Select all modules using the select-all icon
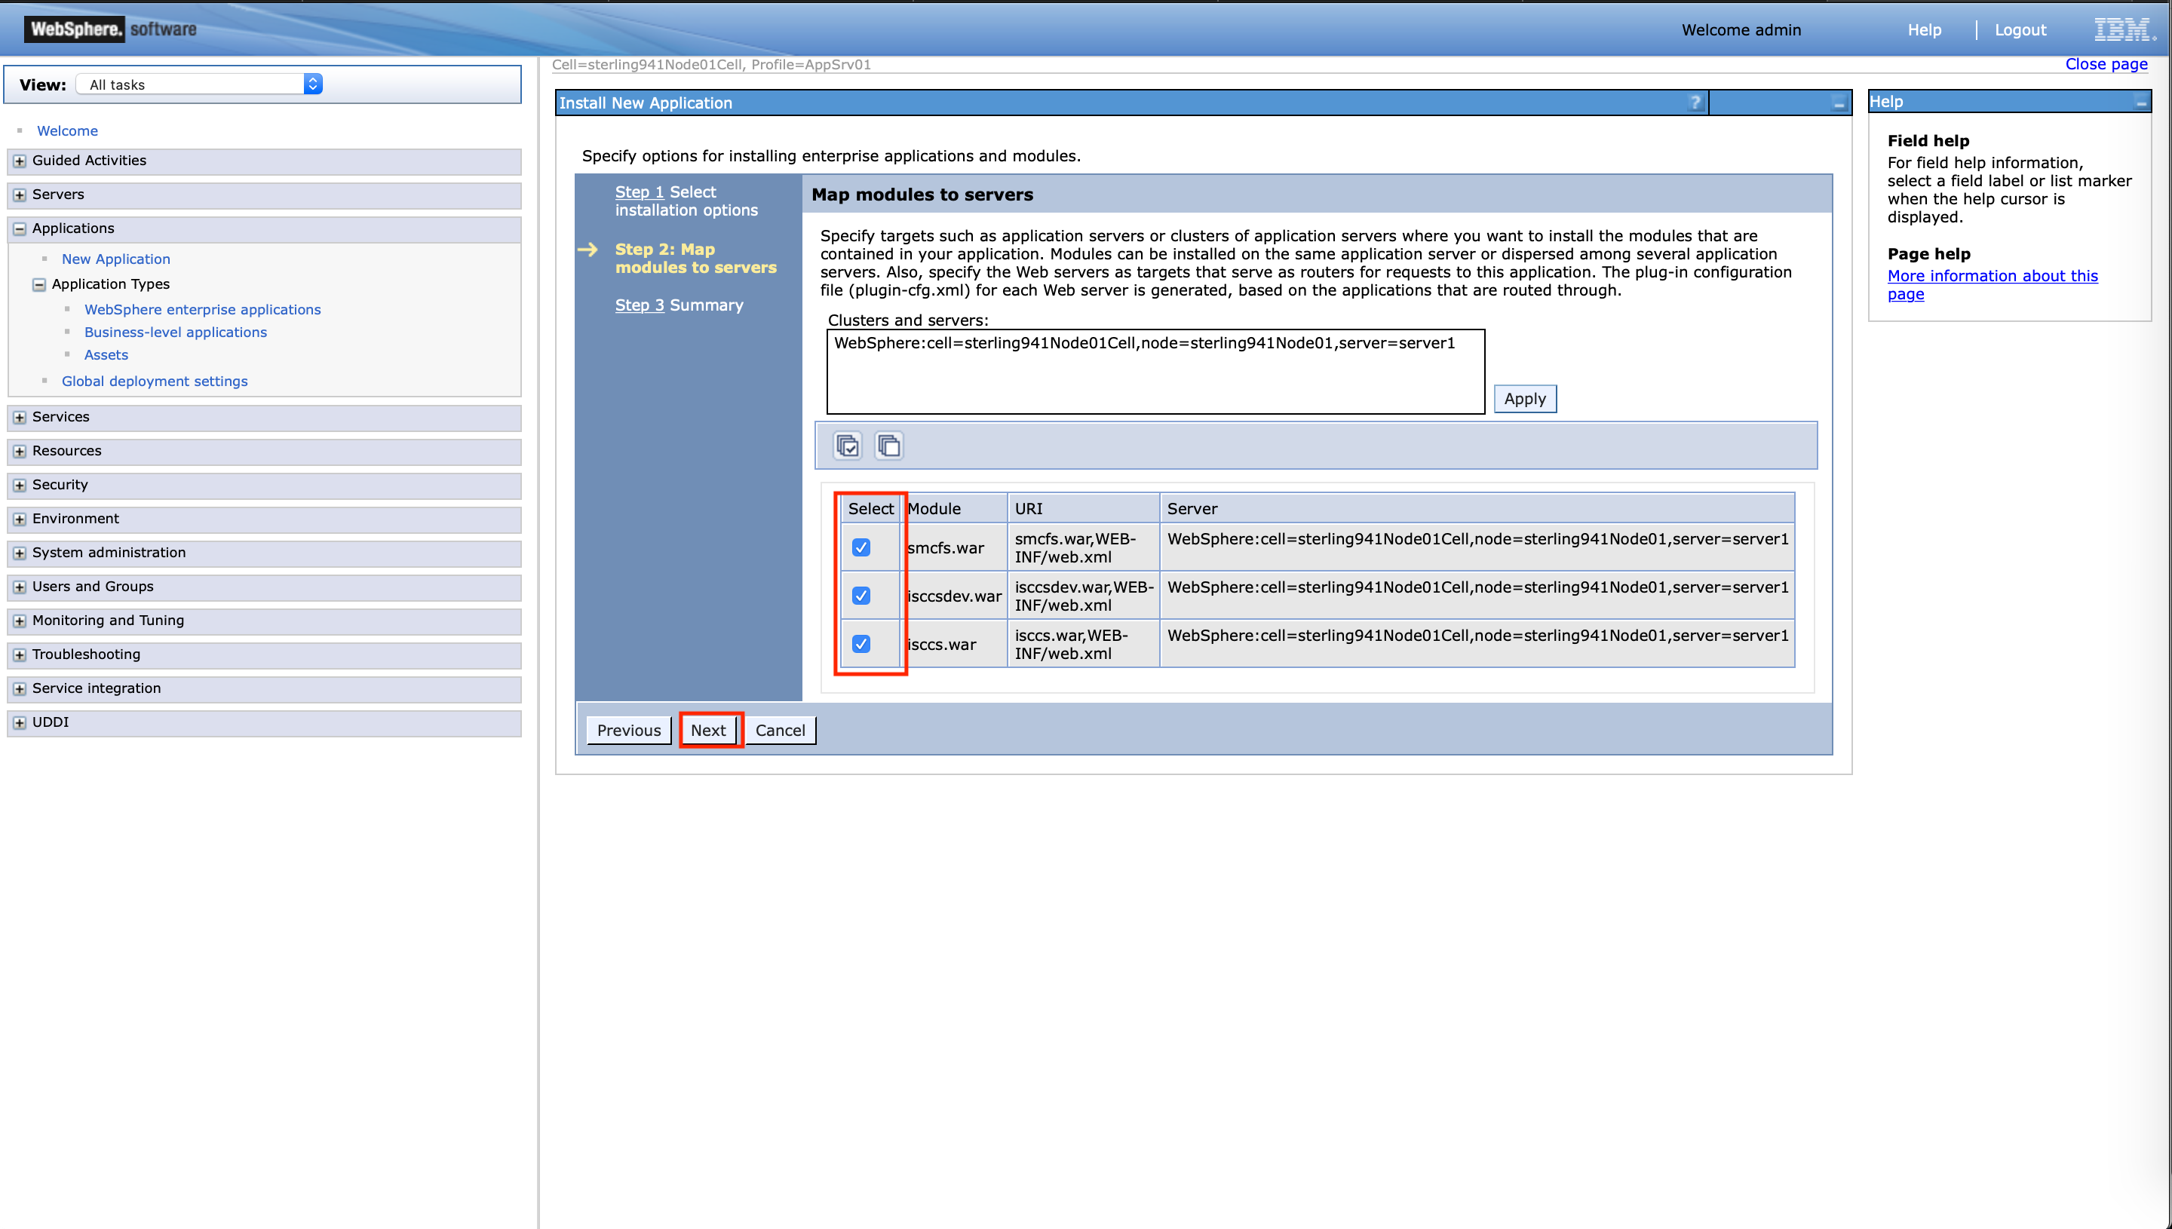 pyautogui.click(x=848, y=446)
